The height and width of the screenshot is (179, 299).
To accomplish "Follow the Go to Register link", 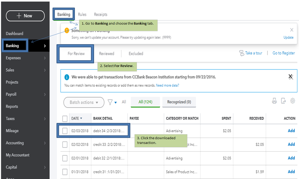I will (x=283, y=53).
